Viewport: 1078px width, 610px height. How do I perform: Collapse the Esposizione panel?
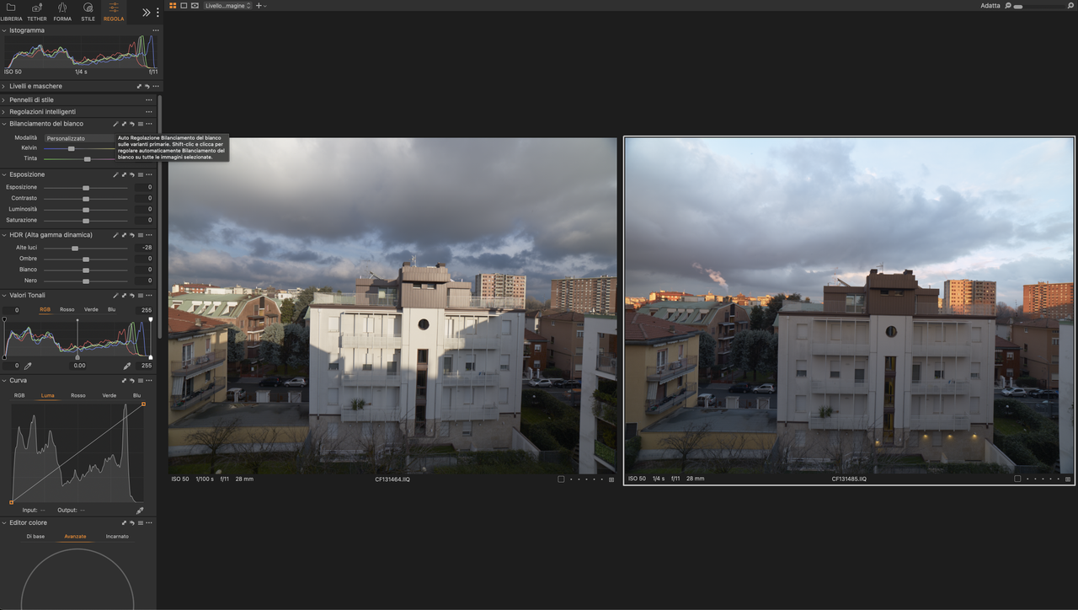coord(3,174)
